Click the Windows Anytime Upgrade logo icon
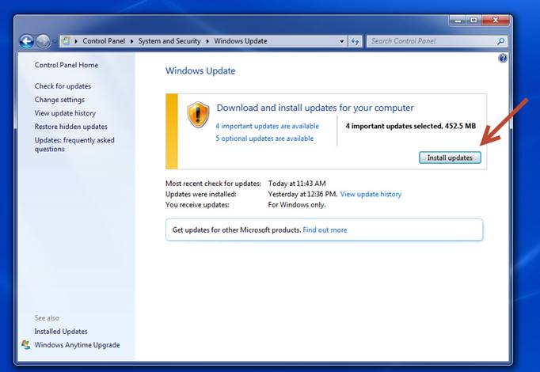The height and width of the screenshot is (372, 540). click(26, 345)
